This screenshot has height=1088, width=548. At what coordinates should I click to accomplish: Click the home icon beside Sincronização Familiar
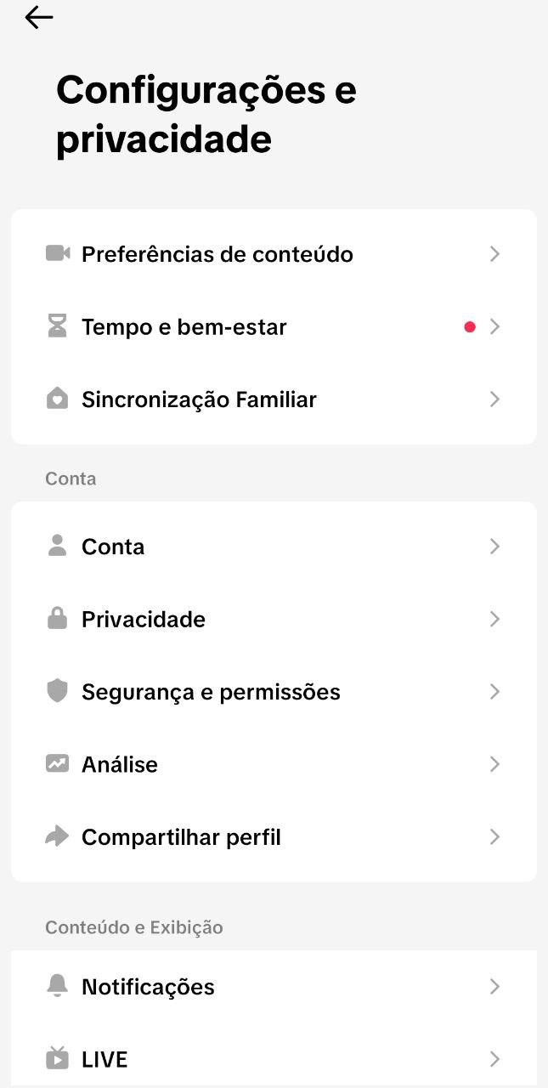pyautogui.click(x=57, y=399)
